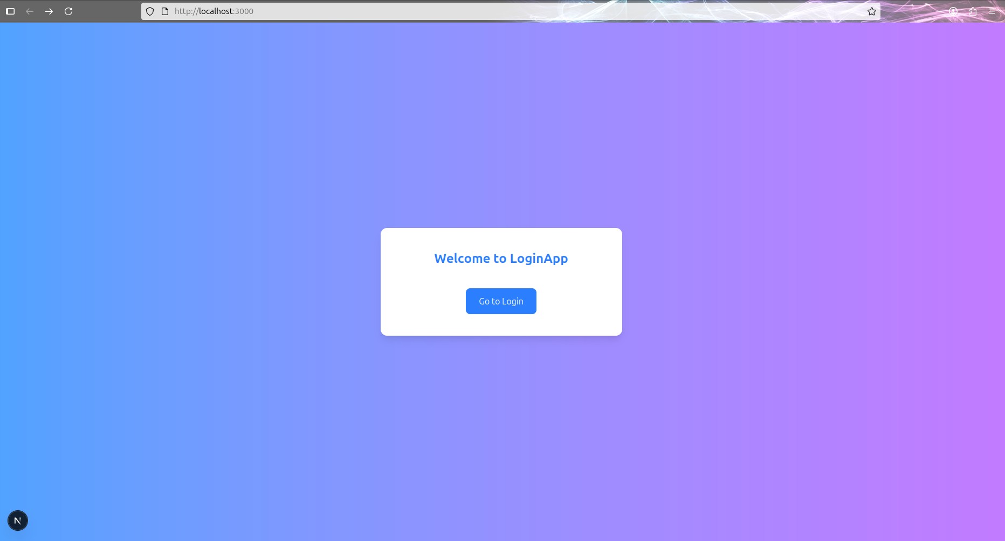Image resolution: width=1005 pixels, height=541 pixels.
Task: Open the Firefox application hamburger menu
Action: 993,11
